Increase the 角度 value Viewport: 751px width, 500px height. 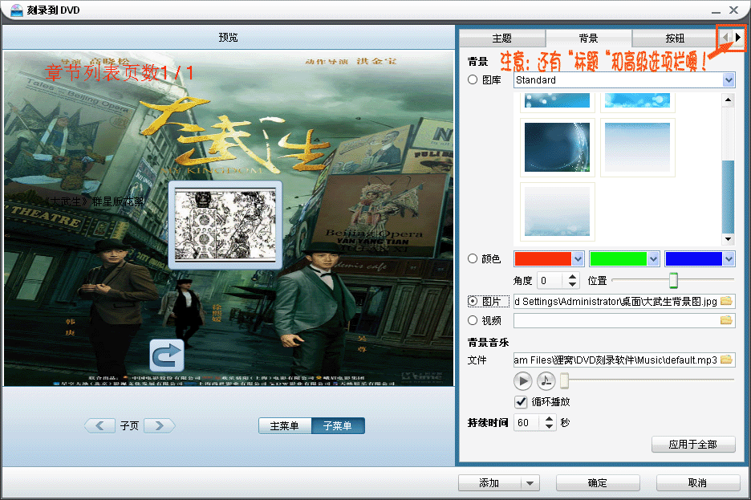tap(572, 276)
